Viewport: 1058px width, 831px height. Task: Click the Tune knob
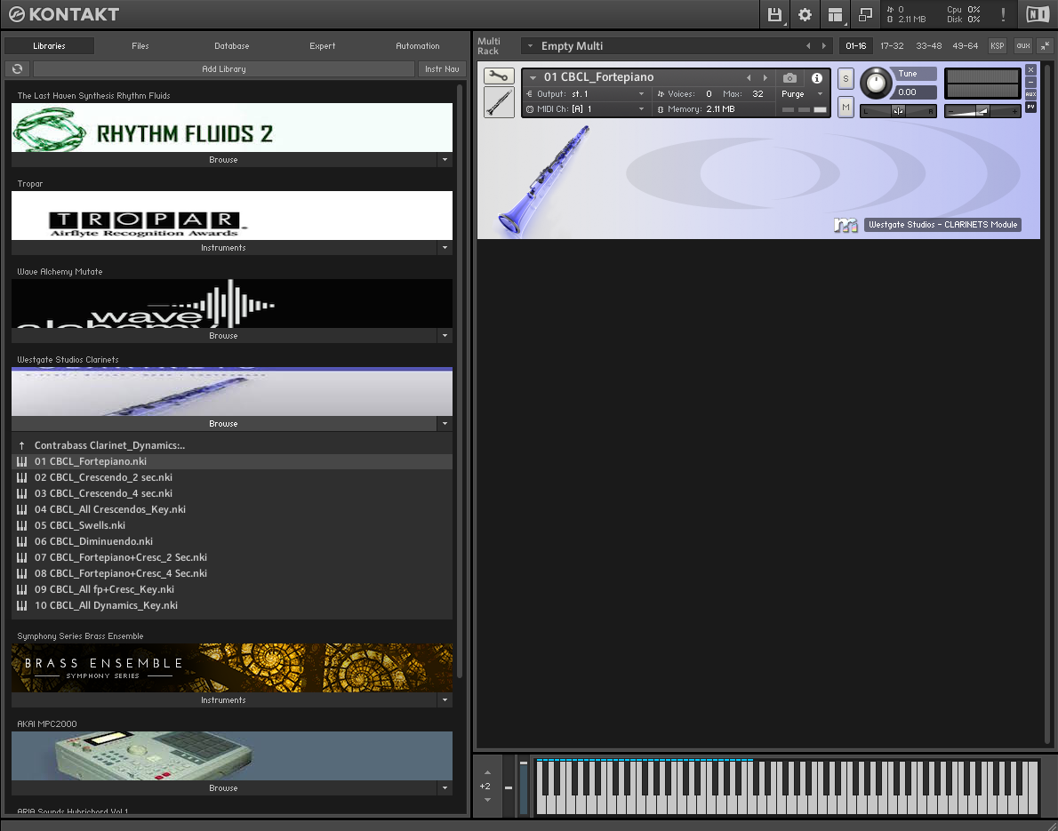(876, 83)
